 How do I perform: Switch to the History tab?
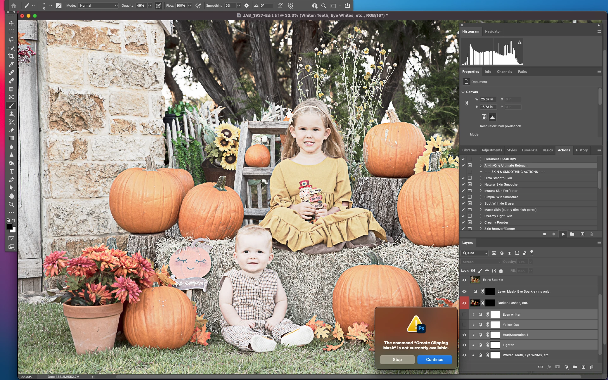(x=581, y=150)
